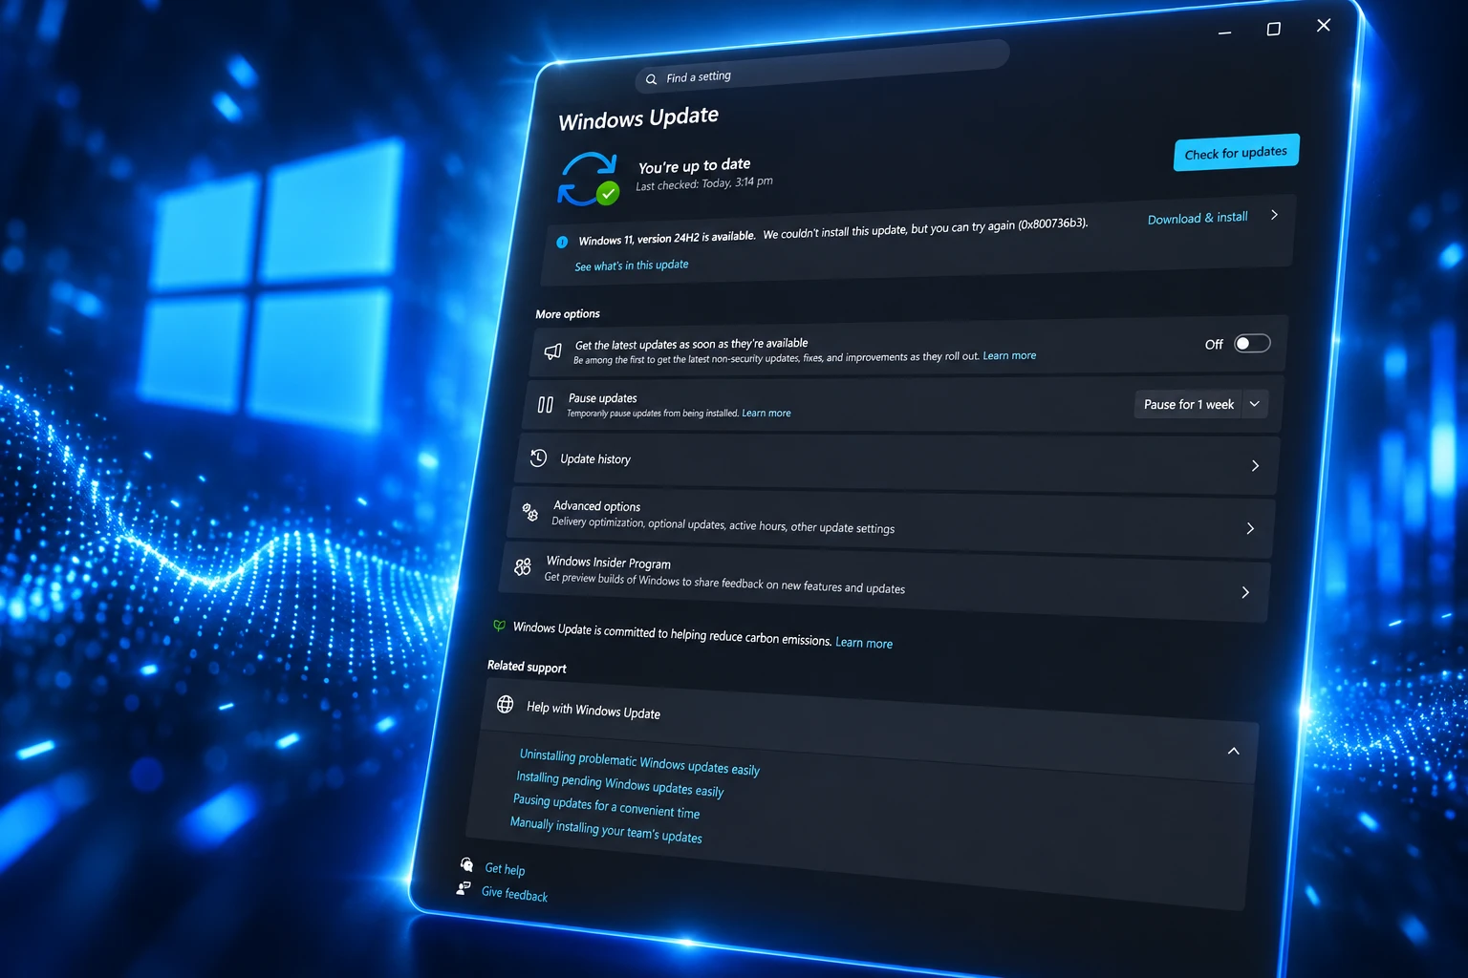
Task: Click Download & install link
Action: tap(1198, 218)
